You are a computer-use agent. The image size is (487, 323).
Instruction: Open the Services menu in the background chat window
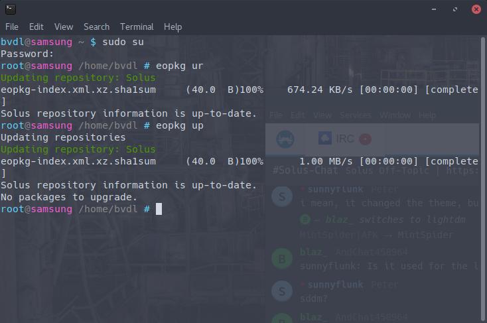(x=356, y=115)
